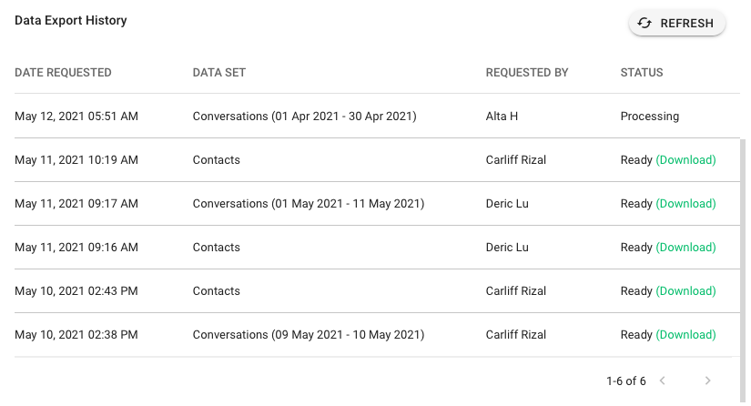Click Carliff Rizal in the May 10 02:38 PM row
Viewport: 751px width, 406px height.
(x=516, y=335)
